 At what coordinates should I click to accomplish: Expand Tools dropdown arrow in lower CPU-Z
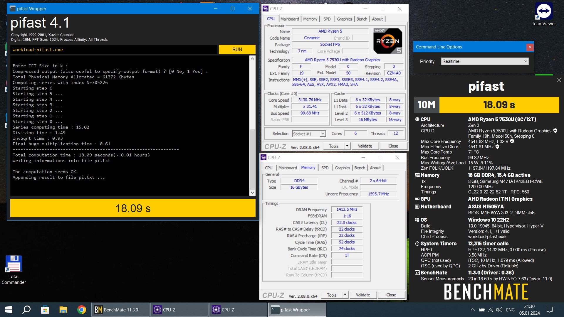[x=345, y=295]
